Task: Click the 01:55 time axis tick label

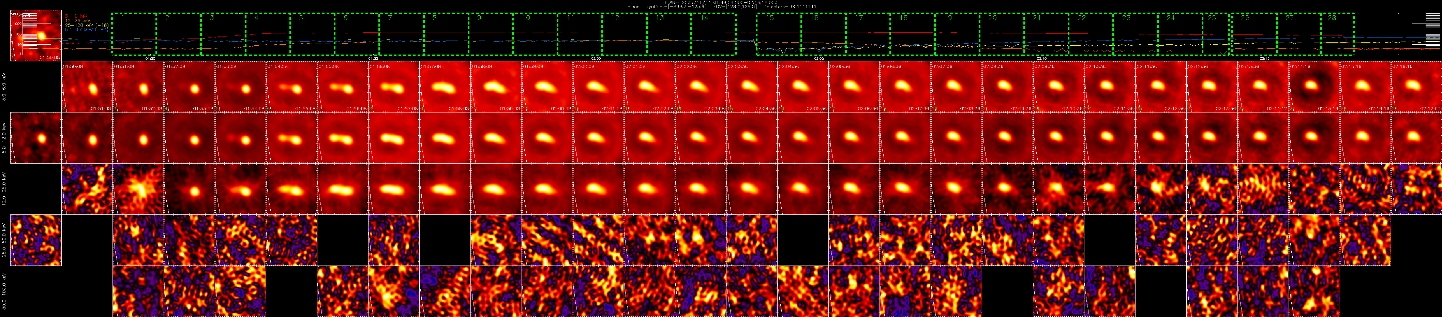Action: coord(373,58)
